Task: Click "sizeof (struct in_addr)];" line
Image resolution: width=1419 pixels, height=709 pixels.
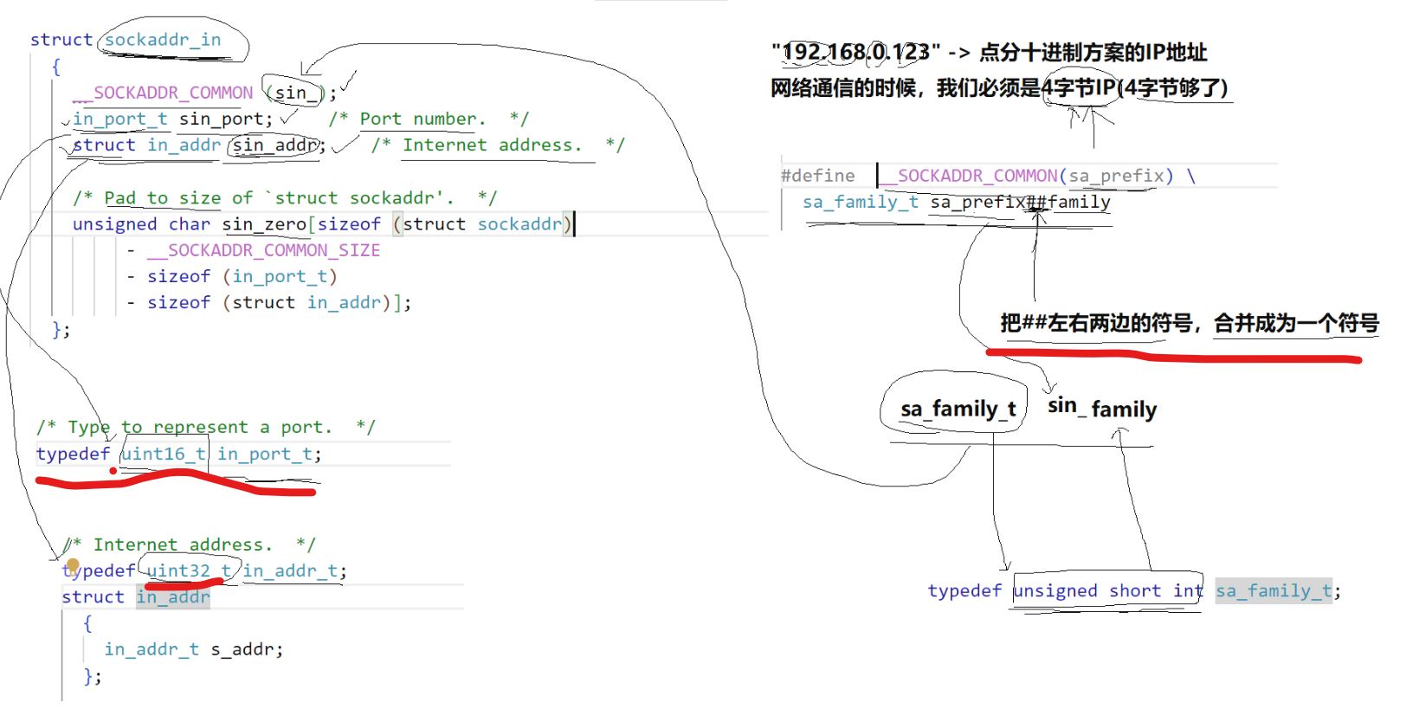Action: [x=279, y=303]
